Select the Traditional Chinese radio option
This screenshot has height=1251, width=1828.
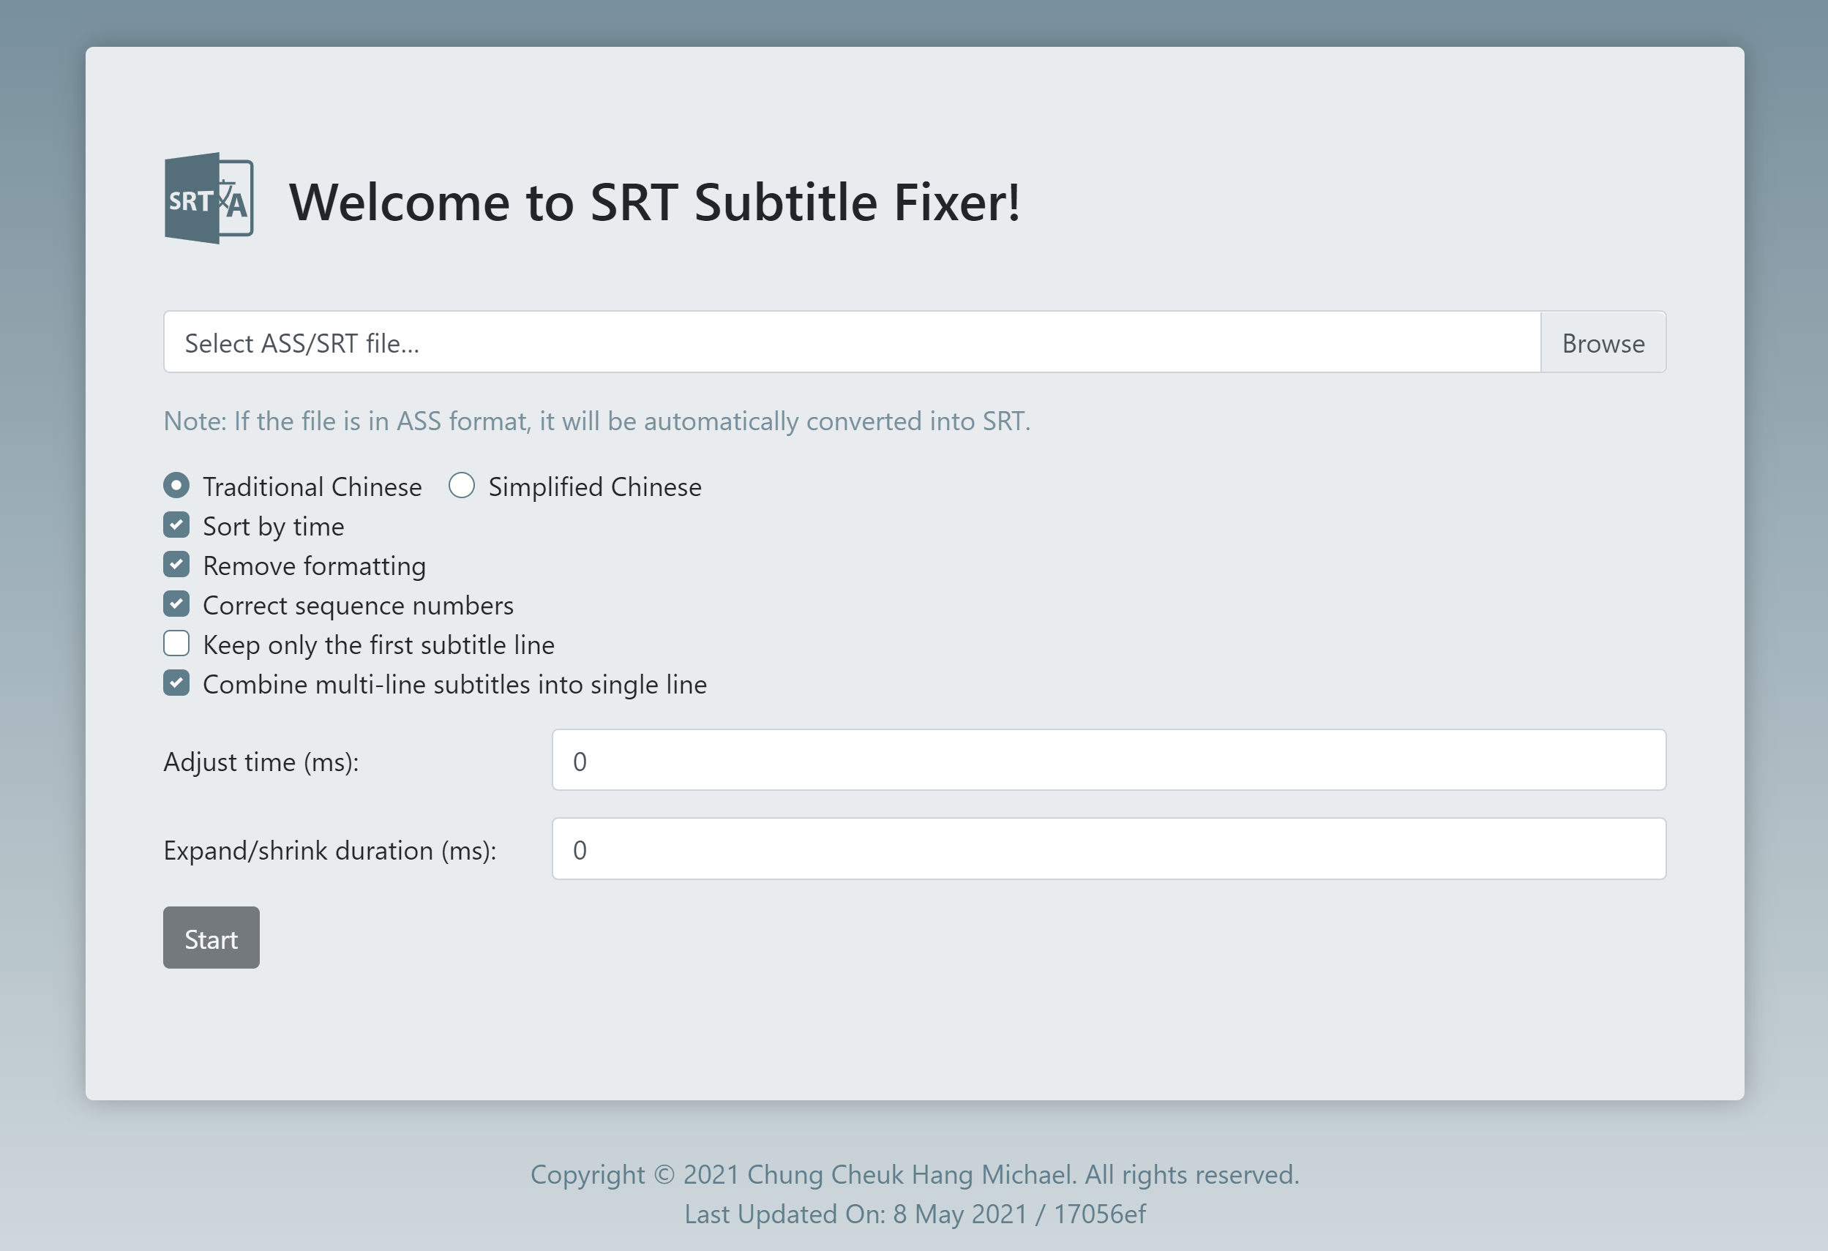[x=176, y=485]
